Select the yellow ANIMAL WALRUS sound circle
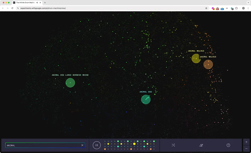 [196, 58]
